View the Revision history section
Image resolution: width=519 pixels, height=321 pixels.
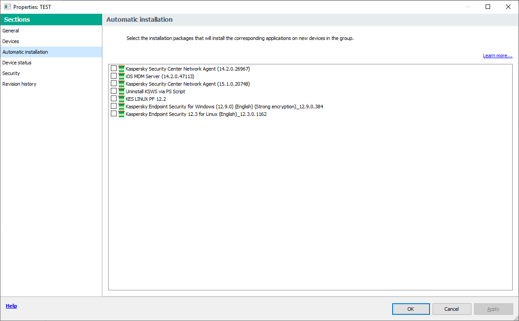[x=51, y=84]
